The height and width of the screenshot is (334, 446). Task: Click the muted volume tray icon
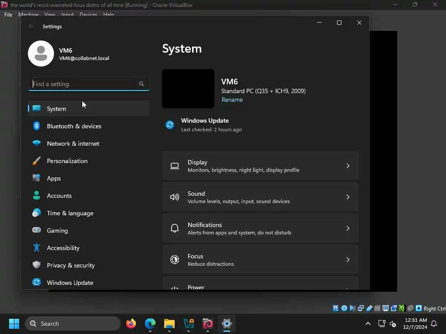point(393,324)
